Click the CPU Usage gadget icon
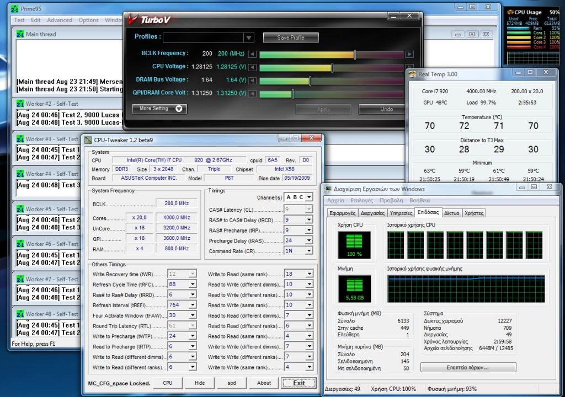This screenshot has width=565, height=397. (510, 12)
